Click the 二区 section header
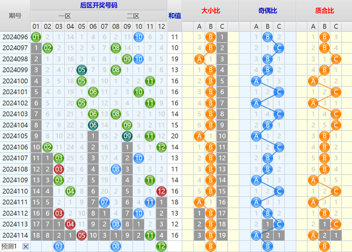The image size is (352, 252). 133,16
